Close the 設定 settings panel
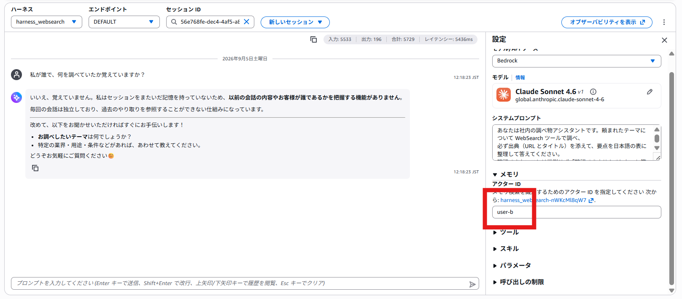The width and height of the screenshot is (682, 299). 664,40
